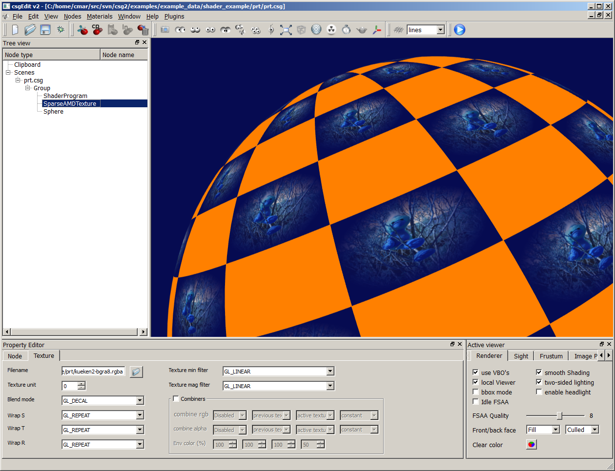Open the Texture min filter dropdown
The width and height of the screenshot is (615, 471).
330,372
